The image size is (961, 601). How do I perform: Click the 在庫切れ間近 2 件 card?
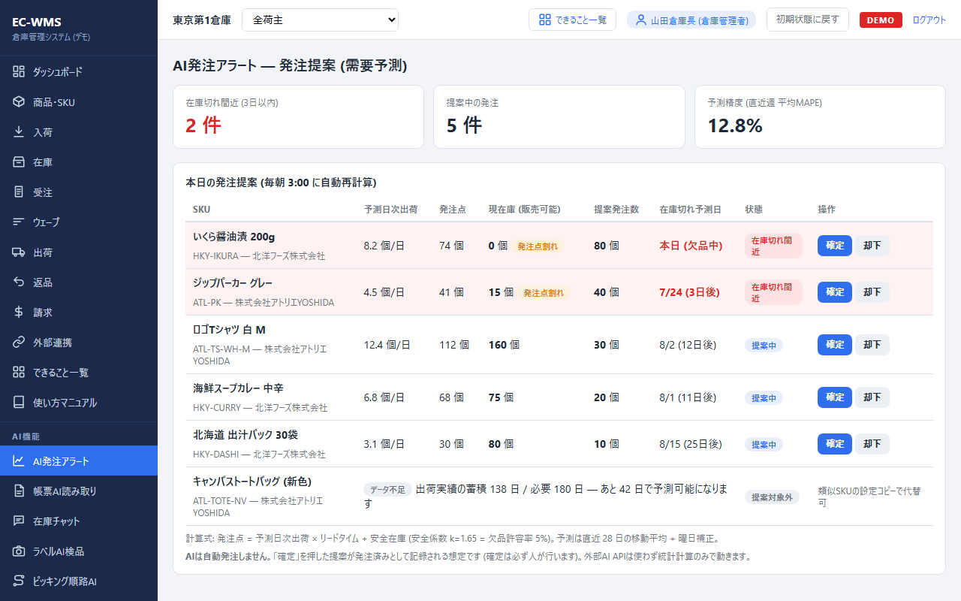pos(298,116)
